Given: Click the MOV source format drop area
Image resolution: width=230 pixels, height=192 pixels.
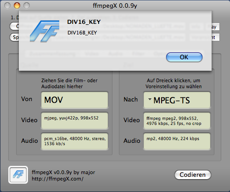Looking at the screenshot, I should point(74,100).
